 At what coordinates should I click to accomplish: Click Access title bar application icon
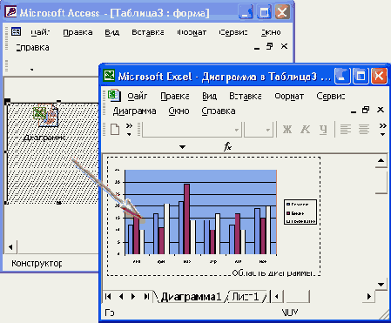click(x=10, y=11)
